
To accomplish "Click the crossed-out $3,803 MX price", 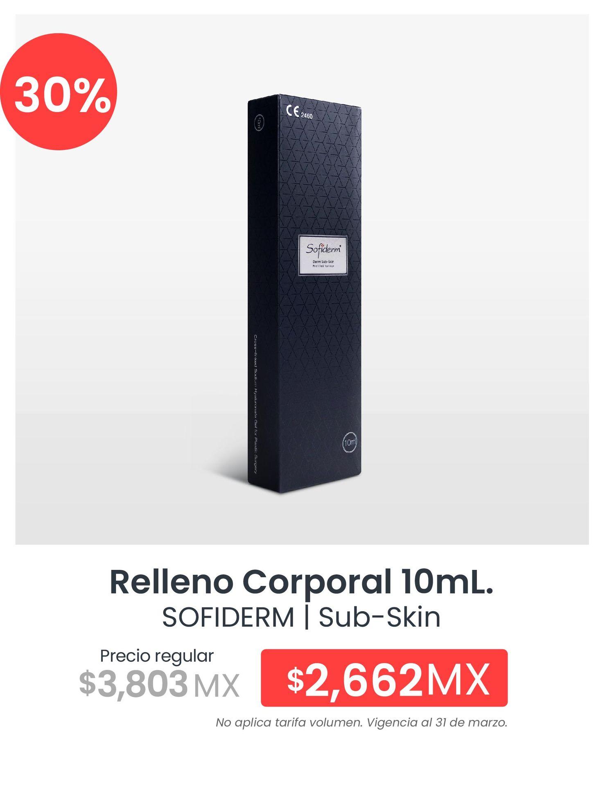I will tap(159, 684).
